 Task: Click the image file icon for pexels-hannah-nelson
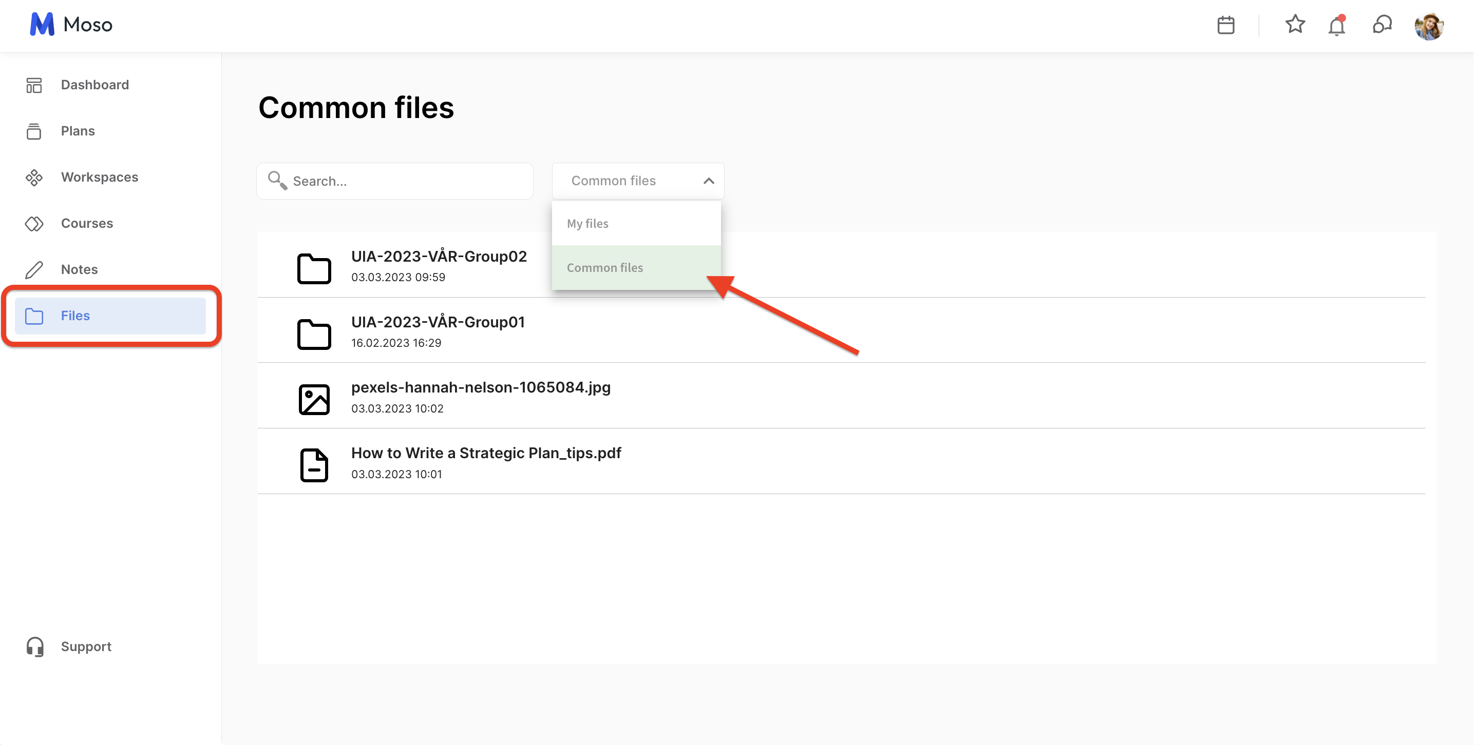314,399
